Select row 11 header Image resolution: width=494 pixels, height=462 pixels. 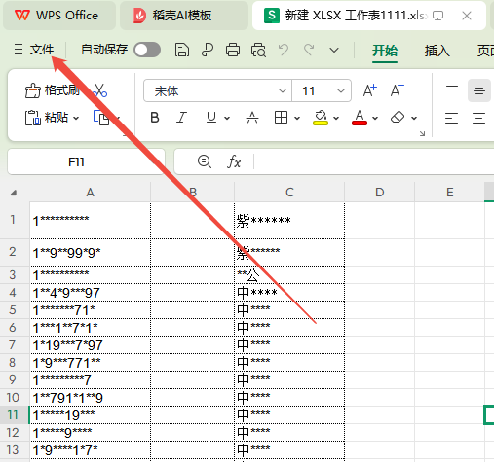(x=15, y=414)
